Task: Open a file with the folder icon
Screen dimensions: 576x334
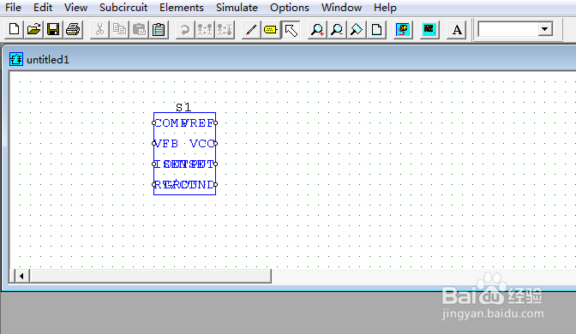Action: (33, 29)
